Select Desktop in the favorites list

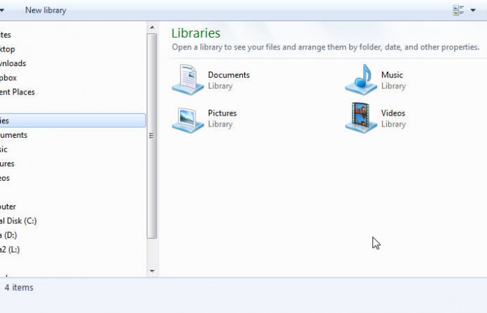(7, 49)
